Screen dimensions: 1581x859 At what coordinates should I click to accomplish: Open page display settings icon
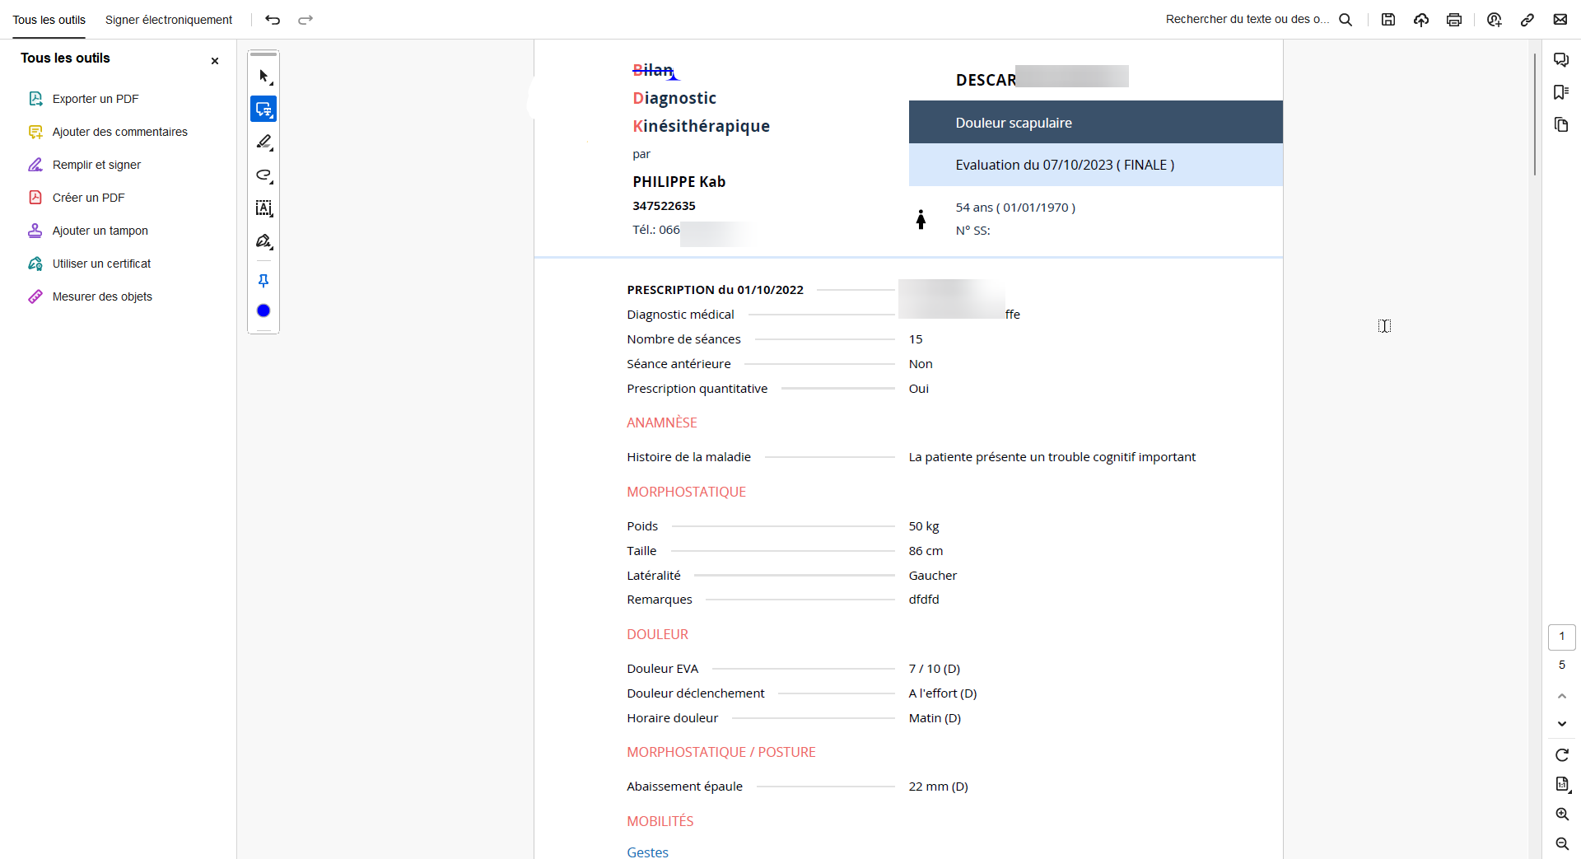(x=1562, y=784)
